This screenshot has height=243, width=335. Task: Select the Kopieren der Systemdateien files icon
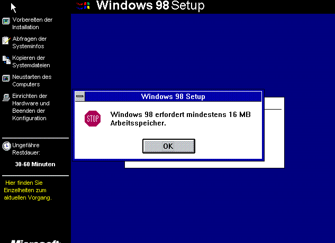click(6, 60)
